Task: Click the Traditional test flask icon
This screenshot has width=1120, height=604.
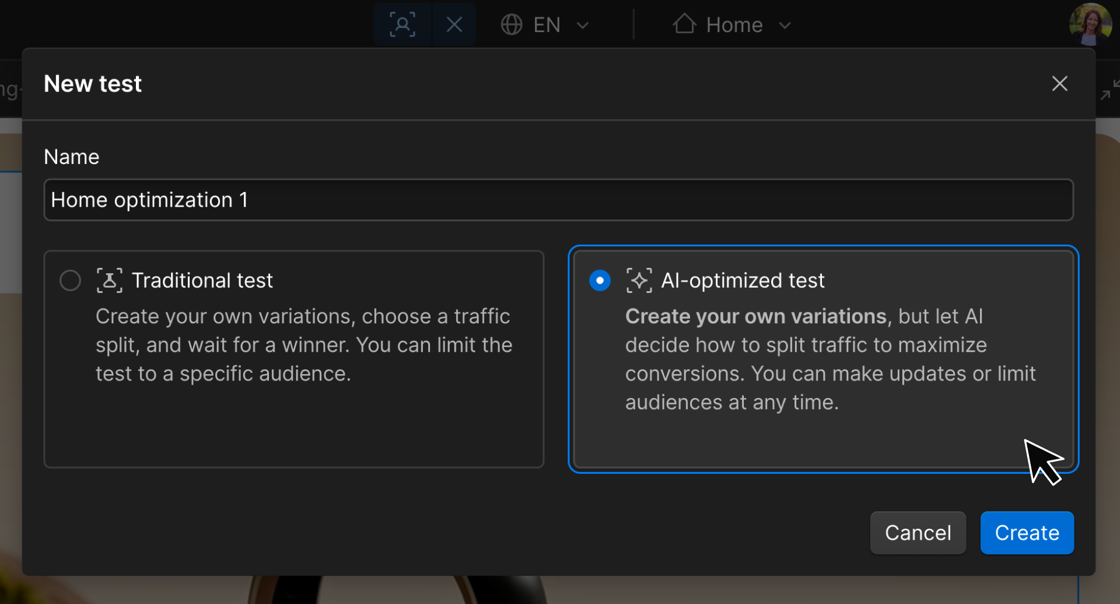Action: [x=109, y=281]
